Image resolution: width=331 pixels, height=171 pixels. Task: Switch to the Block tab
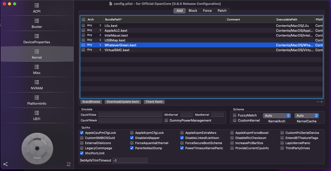(x=193, y=10)
